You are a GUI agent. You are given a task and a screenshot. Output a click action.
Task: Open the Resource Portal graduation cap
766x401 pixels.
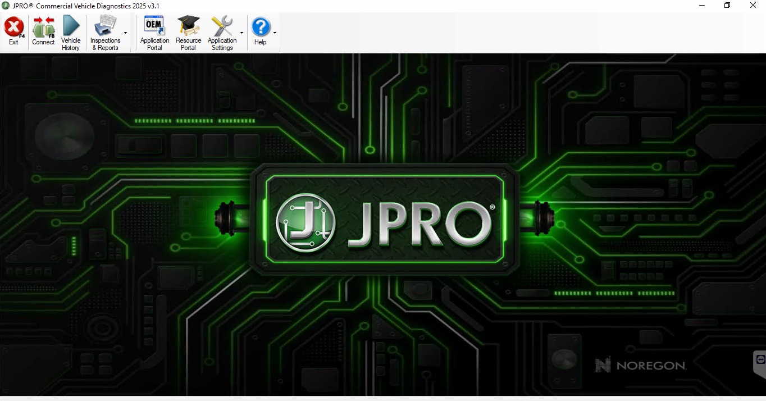(188, 27)
